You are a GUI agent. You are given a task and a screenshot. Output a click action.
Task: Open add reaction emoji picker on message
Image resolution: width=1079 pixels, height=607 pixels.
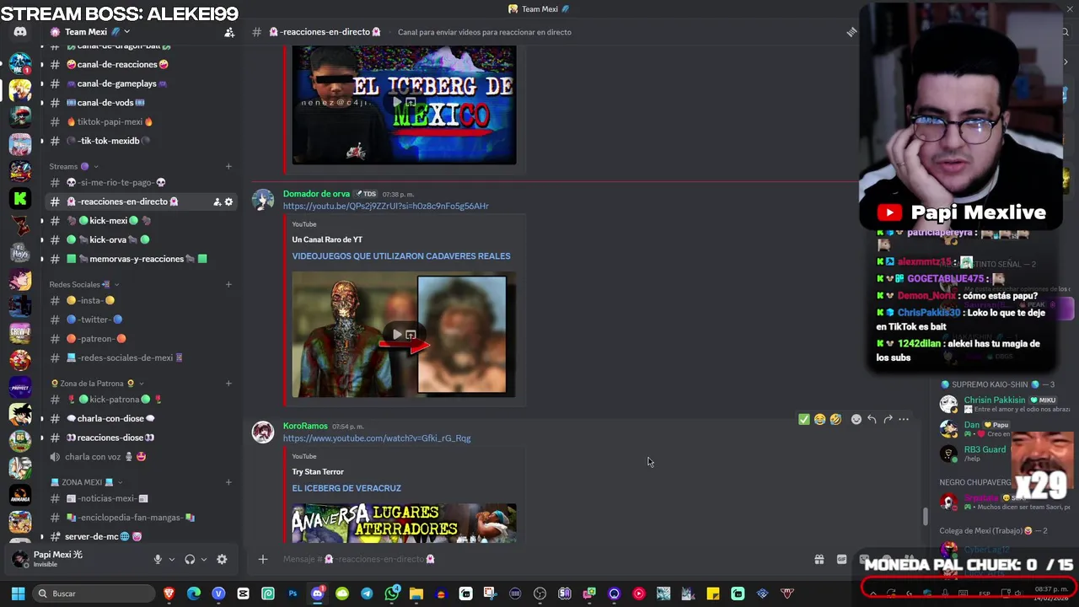tap(856, 419)
